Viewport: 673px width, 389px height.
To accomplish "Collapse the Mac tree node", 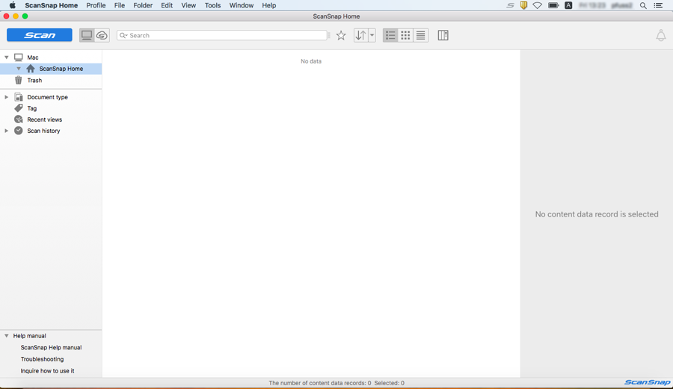I will click(7, 57).
